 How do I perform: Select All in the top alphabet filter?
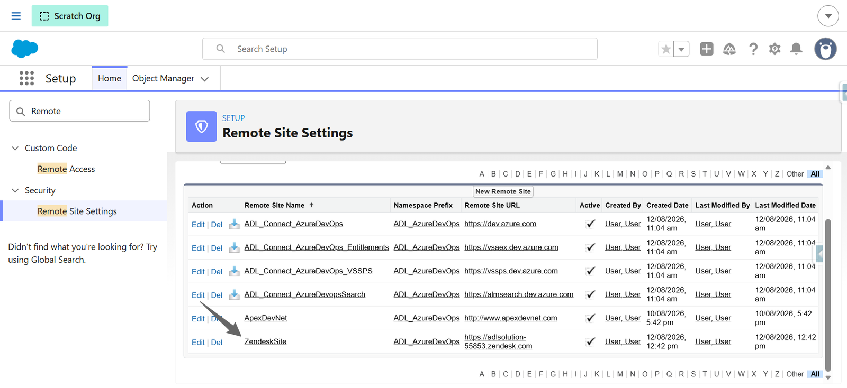point(815,174)
